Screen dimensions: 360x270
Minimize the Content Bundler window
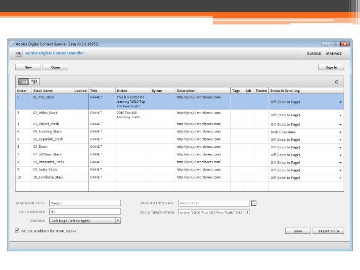(x=325, y=44)
